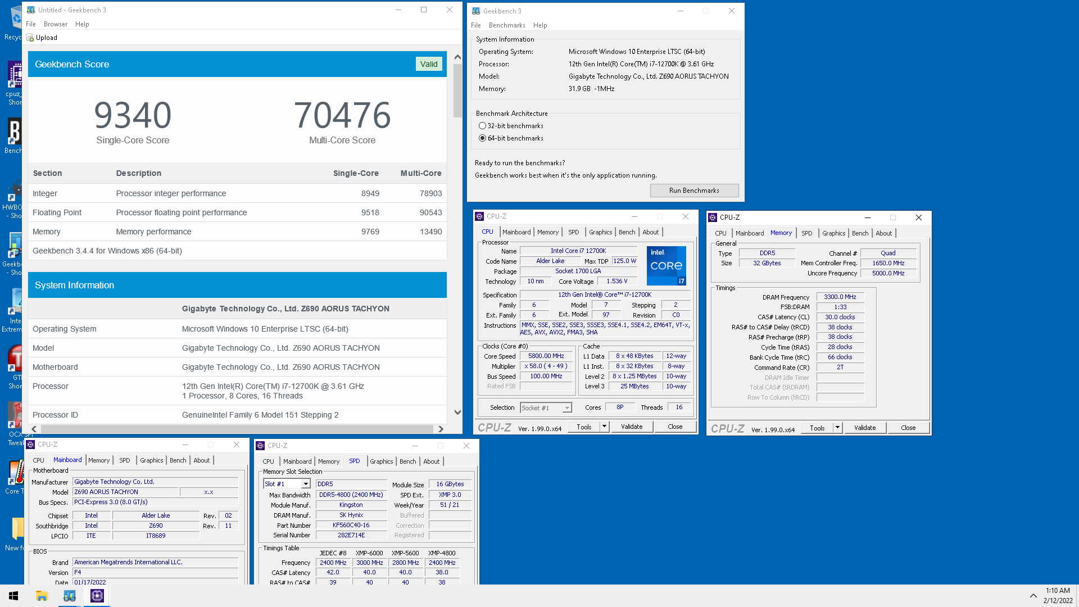
Task: Click CPU-Z Memory window title icon
Action: tap(713, 218)
